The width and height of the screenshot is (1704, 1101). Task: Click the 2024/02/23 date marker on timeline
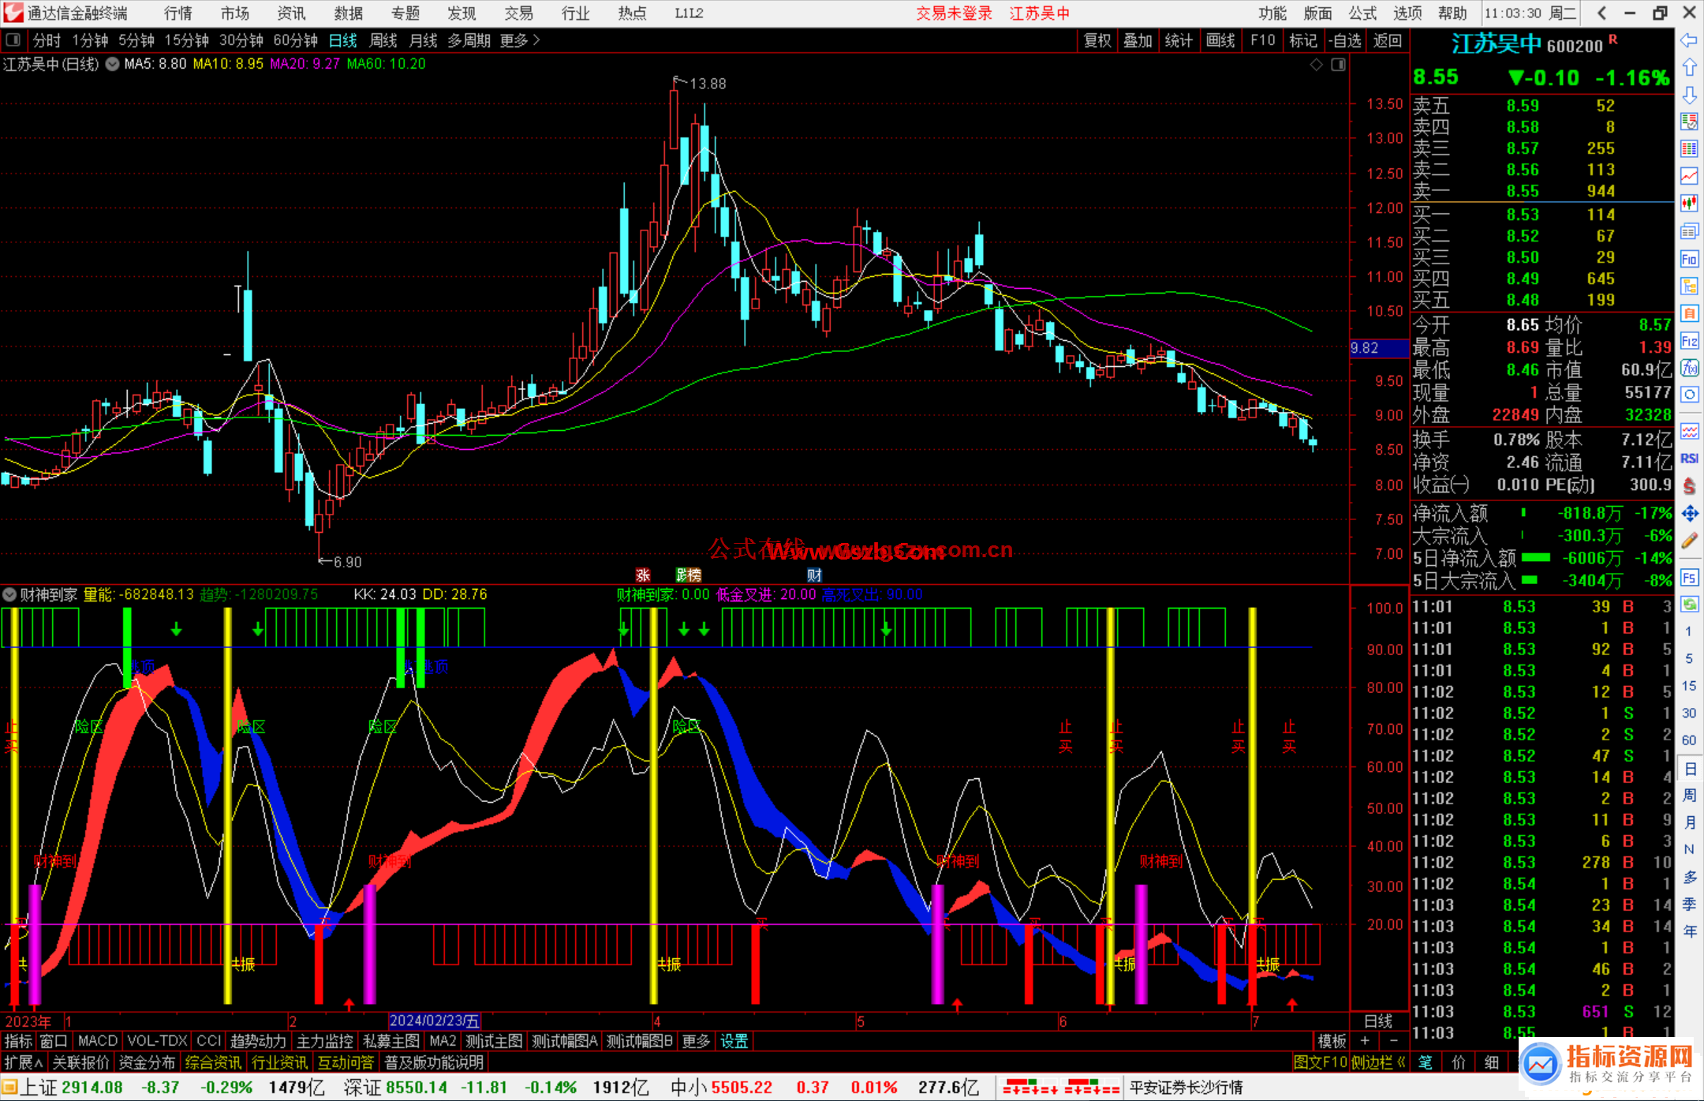(434, 1020)
